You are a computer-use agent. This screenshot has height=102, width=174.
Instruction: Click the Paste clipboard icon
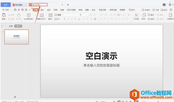(4, 15)
